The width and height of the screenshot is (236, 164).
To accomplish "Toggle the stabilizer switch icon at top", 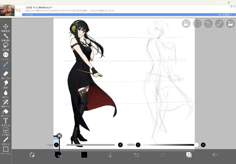I will click(186, 24).
